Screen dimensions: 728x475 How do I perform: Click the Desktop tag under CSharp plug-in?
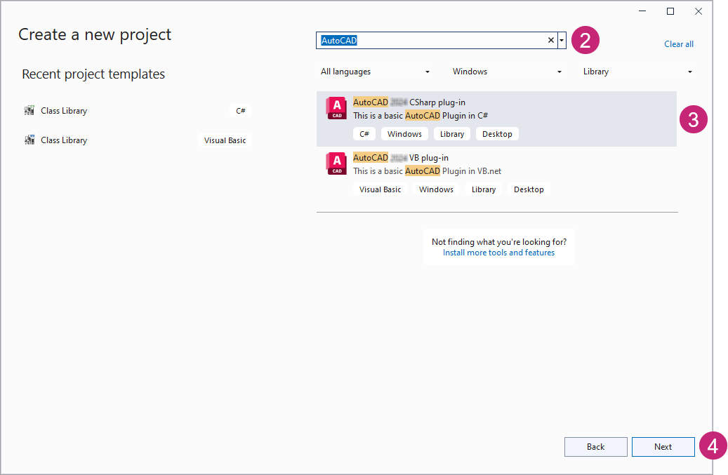[x=497, y=134]
